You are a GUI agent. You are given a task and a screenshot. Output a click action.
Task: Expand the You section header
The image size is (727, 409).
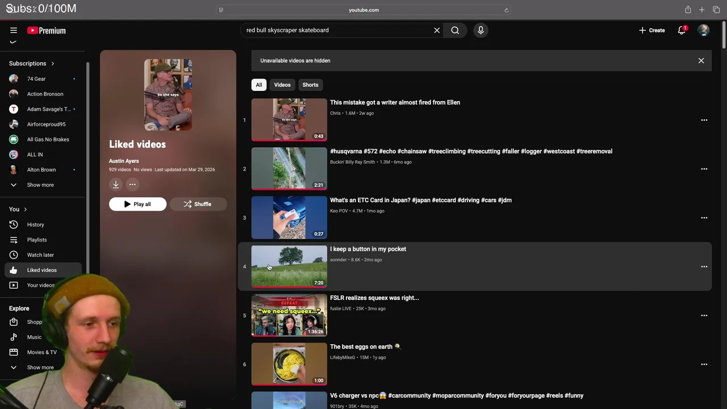click(x=18, y=209)
